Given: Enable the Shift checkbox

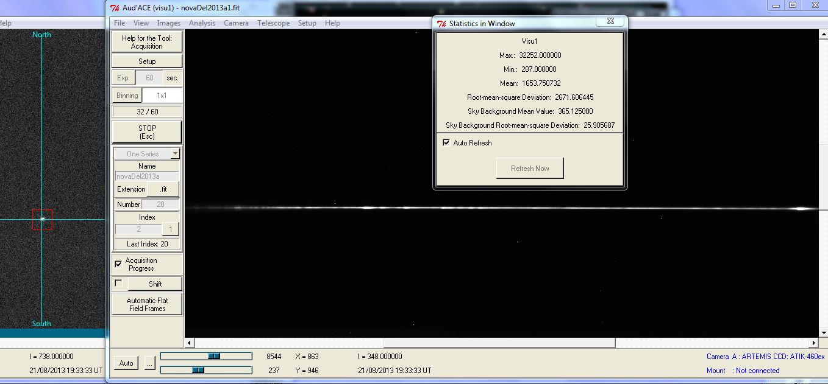Looking at the screenshot, I should [118, 283].
